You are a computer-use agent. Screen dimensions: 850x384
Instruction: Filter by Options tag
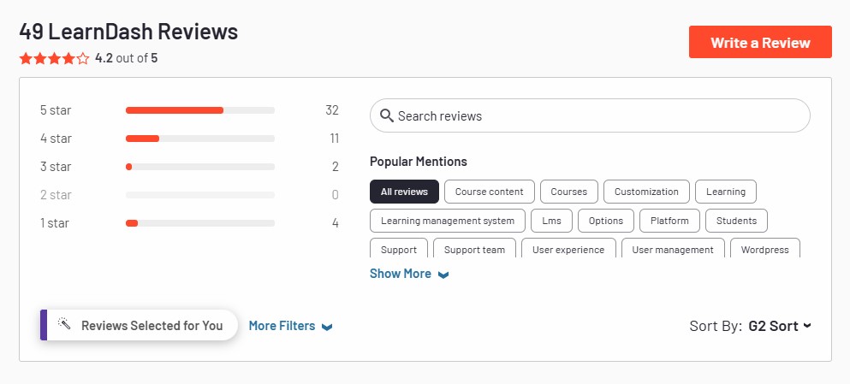605,221
